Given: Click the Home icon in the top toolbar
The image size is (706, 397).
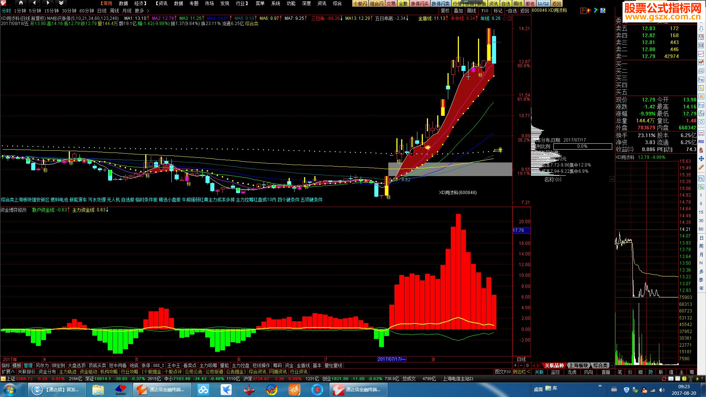Looking at the screenshot, I should (21, 3).
